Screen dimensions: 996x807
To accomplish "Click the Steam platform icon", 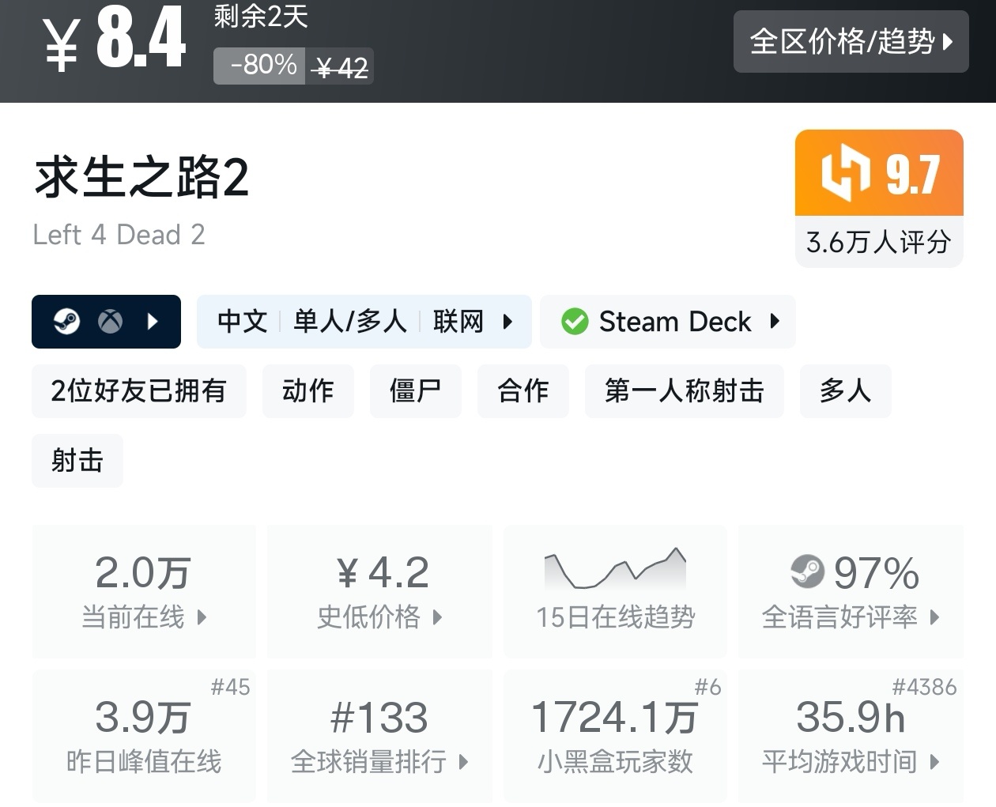I will click(66, 322).
